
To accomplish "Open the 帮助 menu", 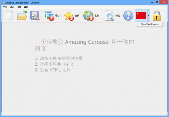I will pos(26,7).
